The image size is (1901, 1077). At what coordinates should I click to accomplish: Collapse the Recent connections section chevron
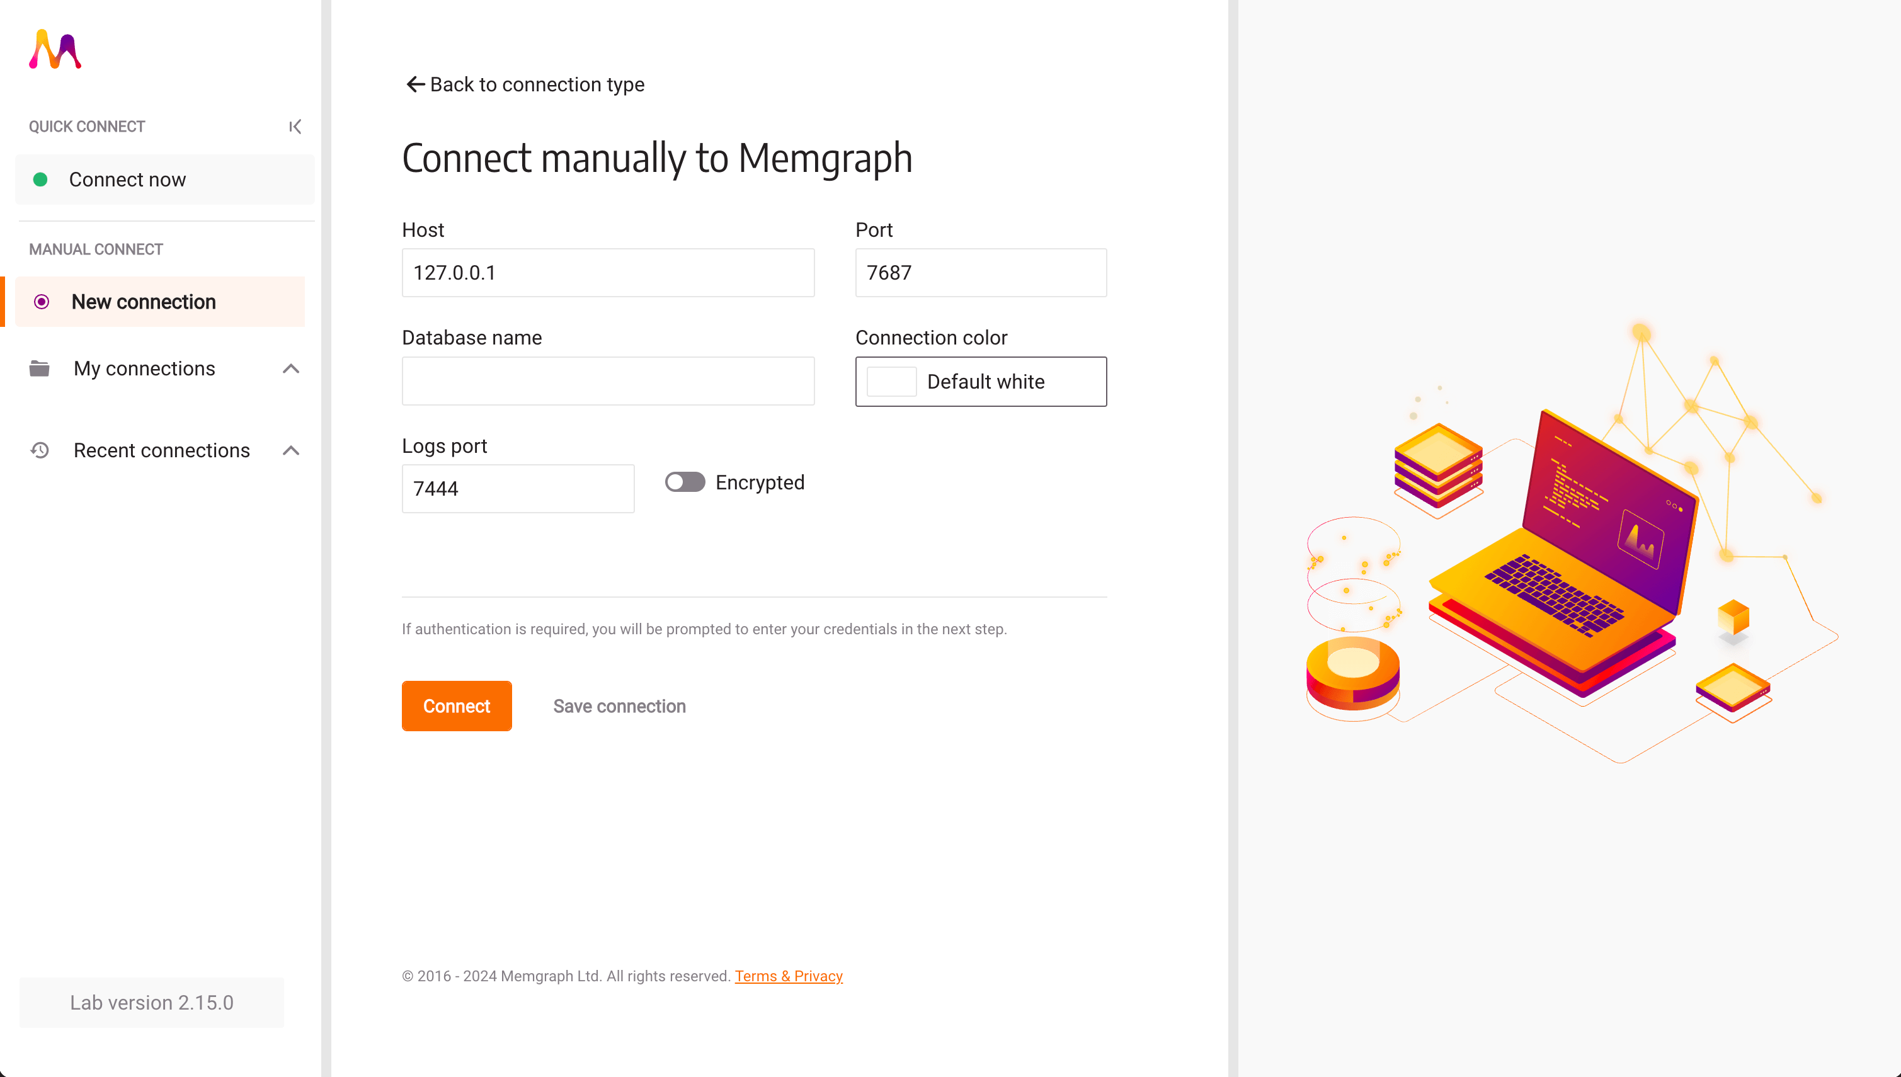[292, 450]
